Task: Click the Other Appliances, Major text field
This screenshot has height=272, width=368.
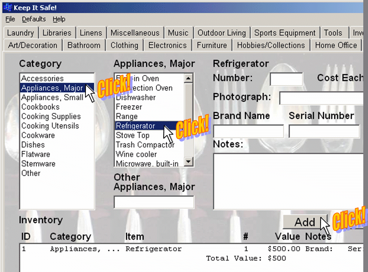Action: point(154,202)
